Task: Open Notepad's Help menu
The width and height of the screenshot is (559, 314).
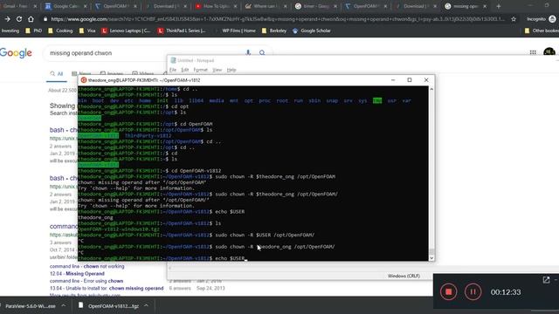Action: (x=231, y=70)
